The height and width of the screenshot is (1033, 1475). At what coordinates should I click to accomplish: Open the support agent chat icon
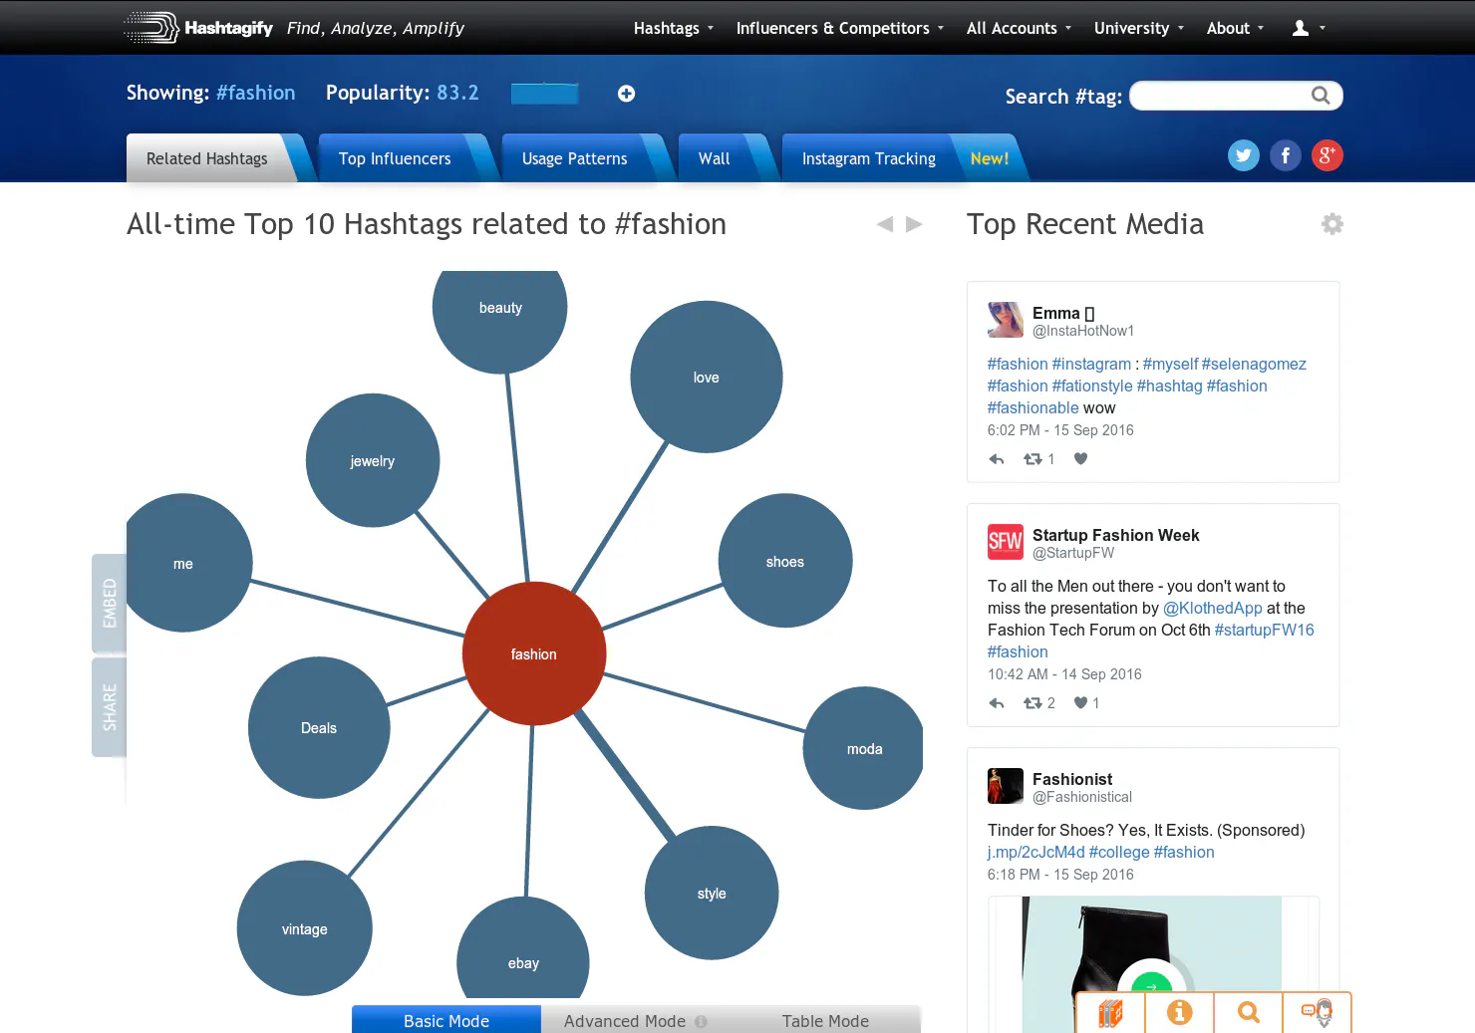1317,1013
